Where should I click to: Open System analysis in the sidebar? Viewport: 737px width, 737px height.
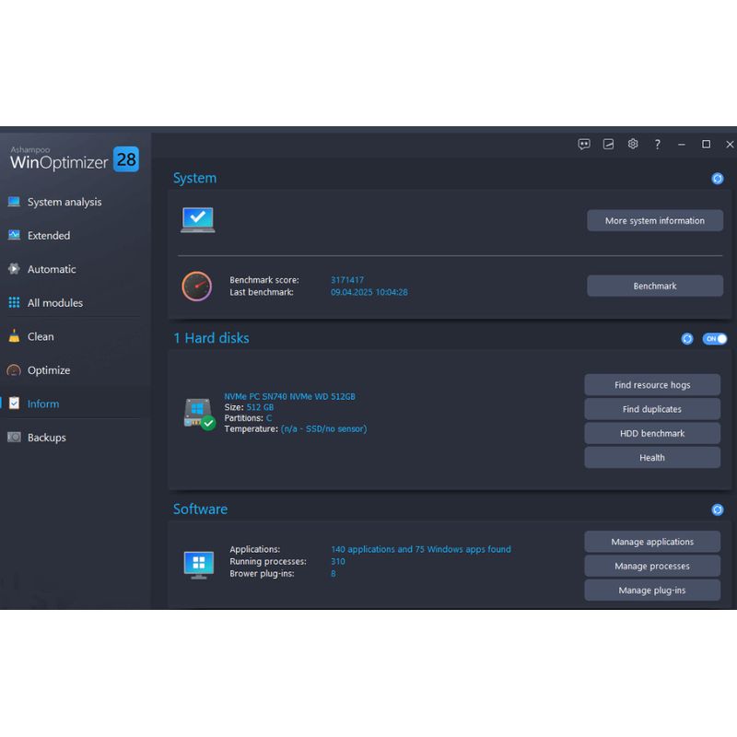[x=64, y=202]
